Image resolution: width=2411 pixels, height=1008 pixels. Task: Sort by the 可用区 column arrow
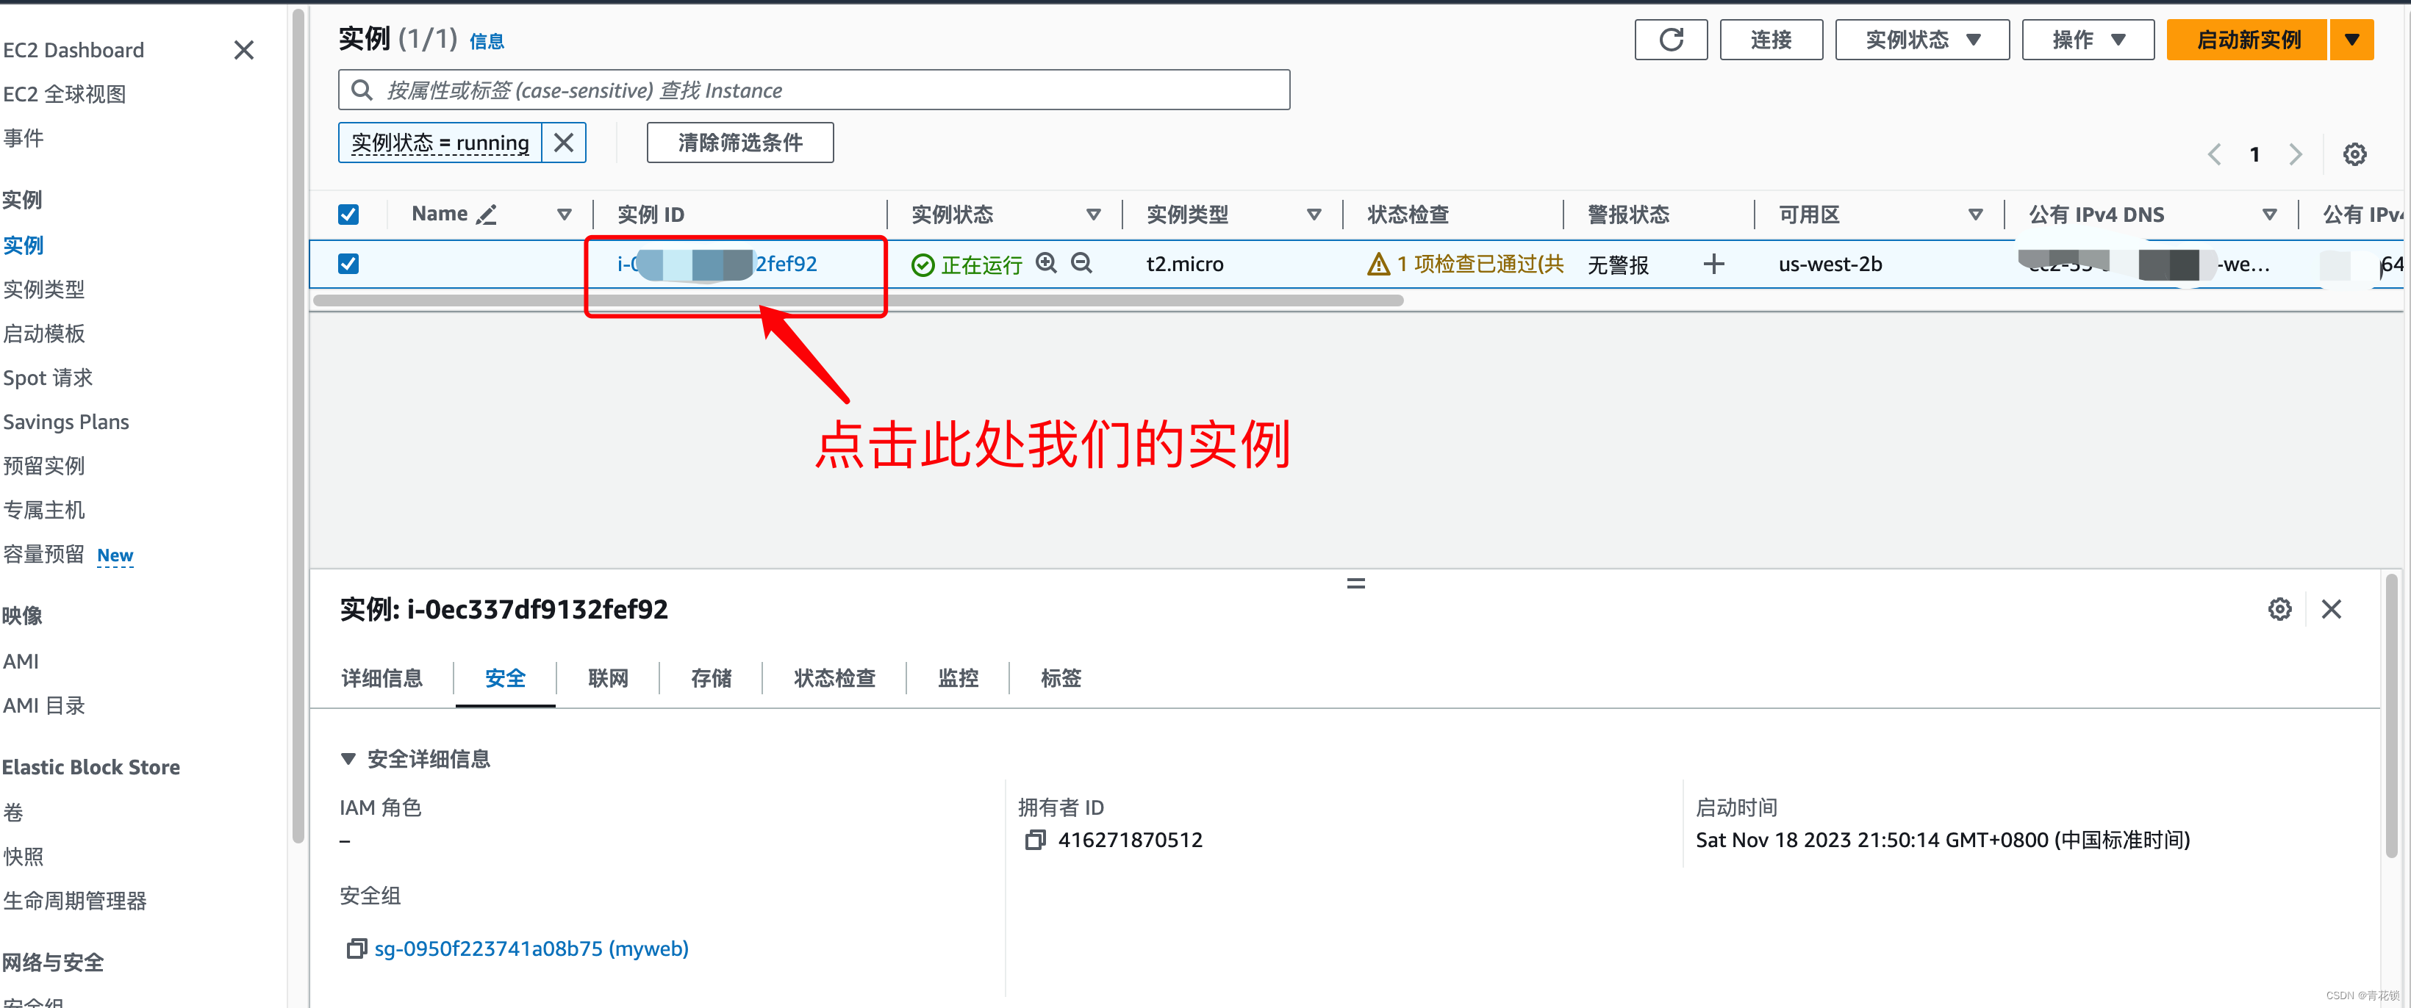[x=1976, y=214]
